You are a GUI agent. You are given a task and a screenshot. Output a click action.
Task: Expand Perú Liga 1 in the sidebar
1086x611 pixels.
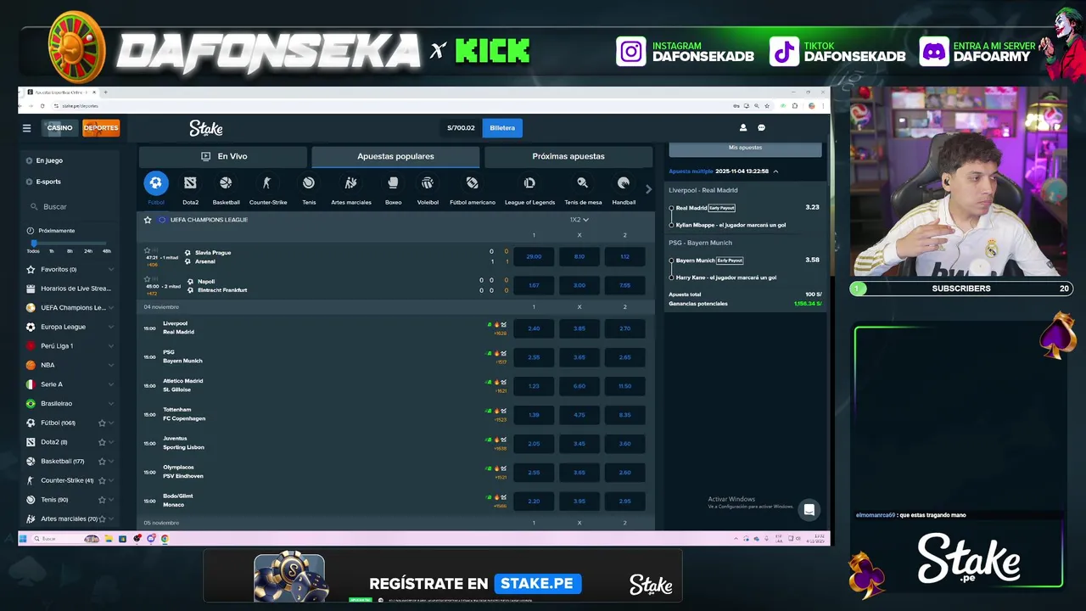point(111,346)
